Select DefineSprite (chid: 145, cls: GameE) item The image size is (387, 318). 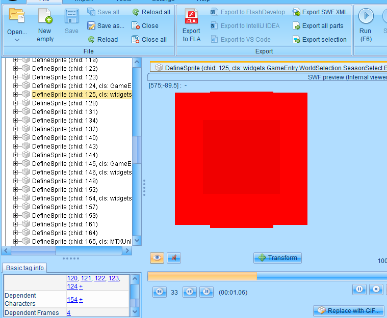[82, 163]
